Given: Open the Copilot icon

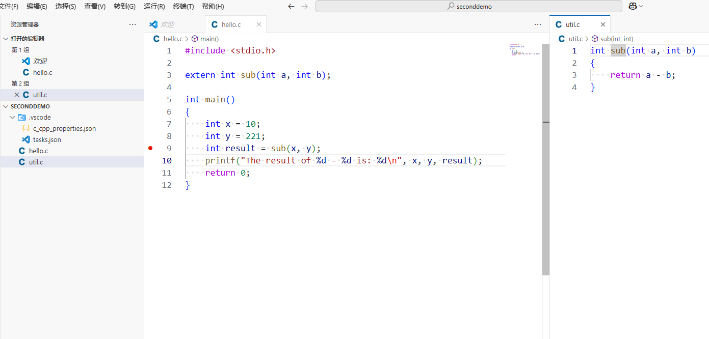Looking at the screenshot, I should click(x=633, y=6).
